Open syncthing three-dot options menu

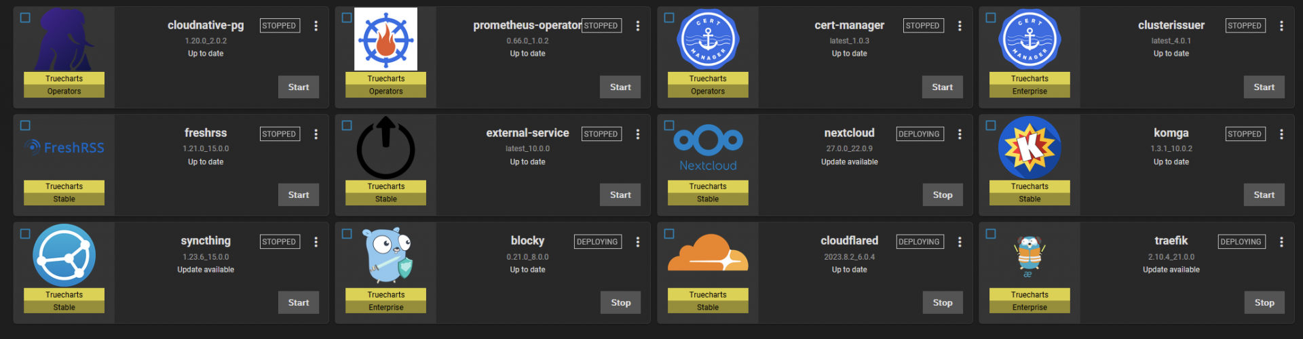click(316, 242)
